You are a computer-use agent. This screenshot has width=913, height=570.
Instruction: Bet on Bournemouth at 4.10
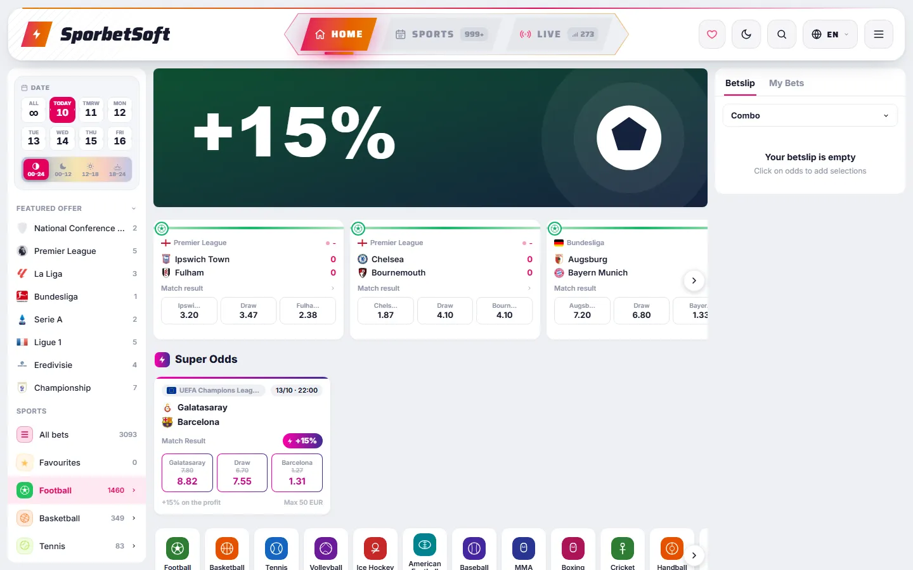[x=505, y=310]
